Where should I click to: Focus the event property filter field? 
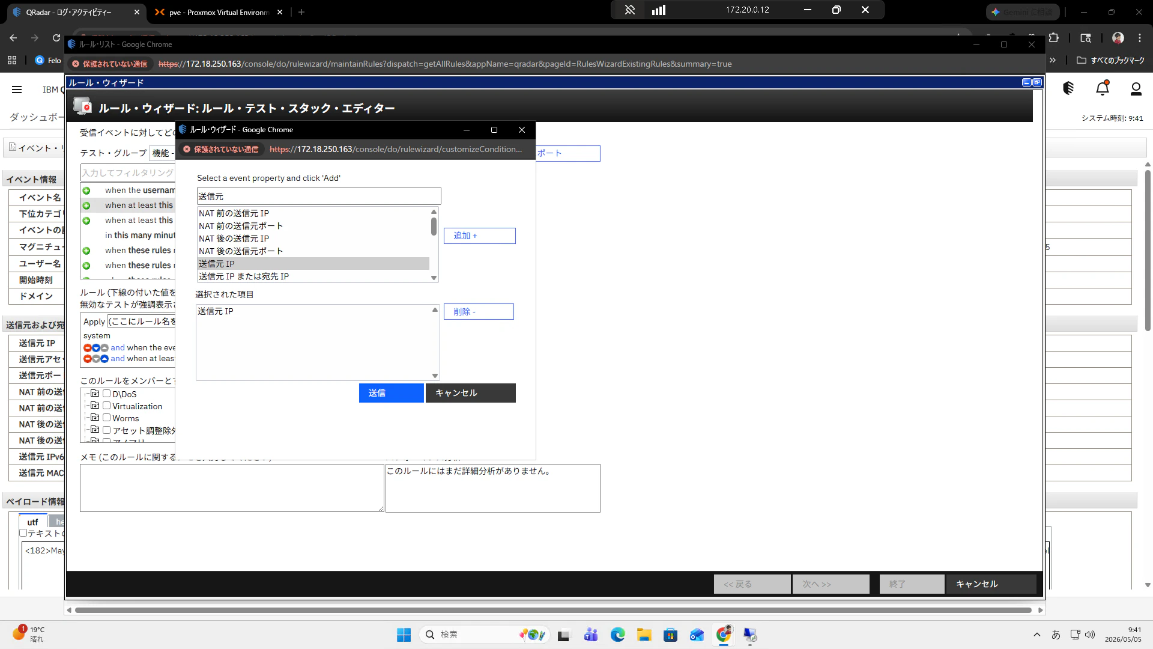pos(319,196)
